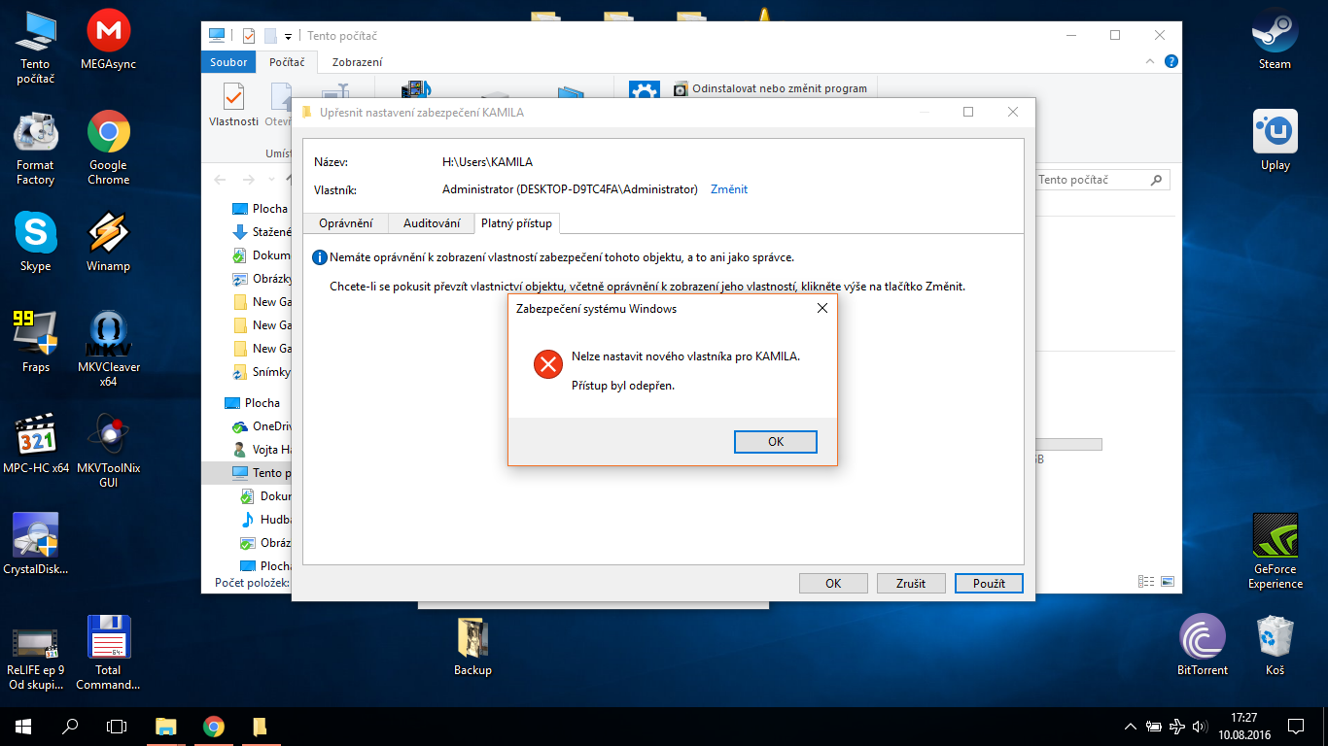
Task: Click the yellow folder taskbar button
Action: click(260, 727)
